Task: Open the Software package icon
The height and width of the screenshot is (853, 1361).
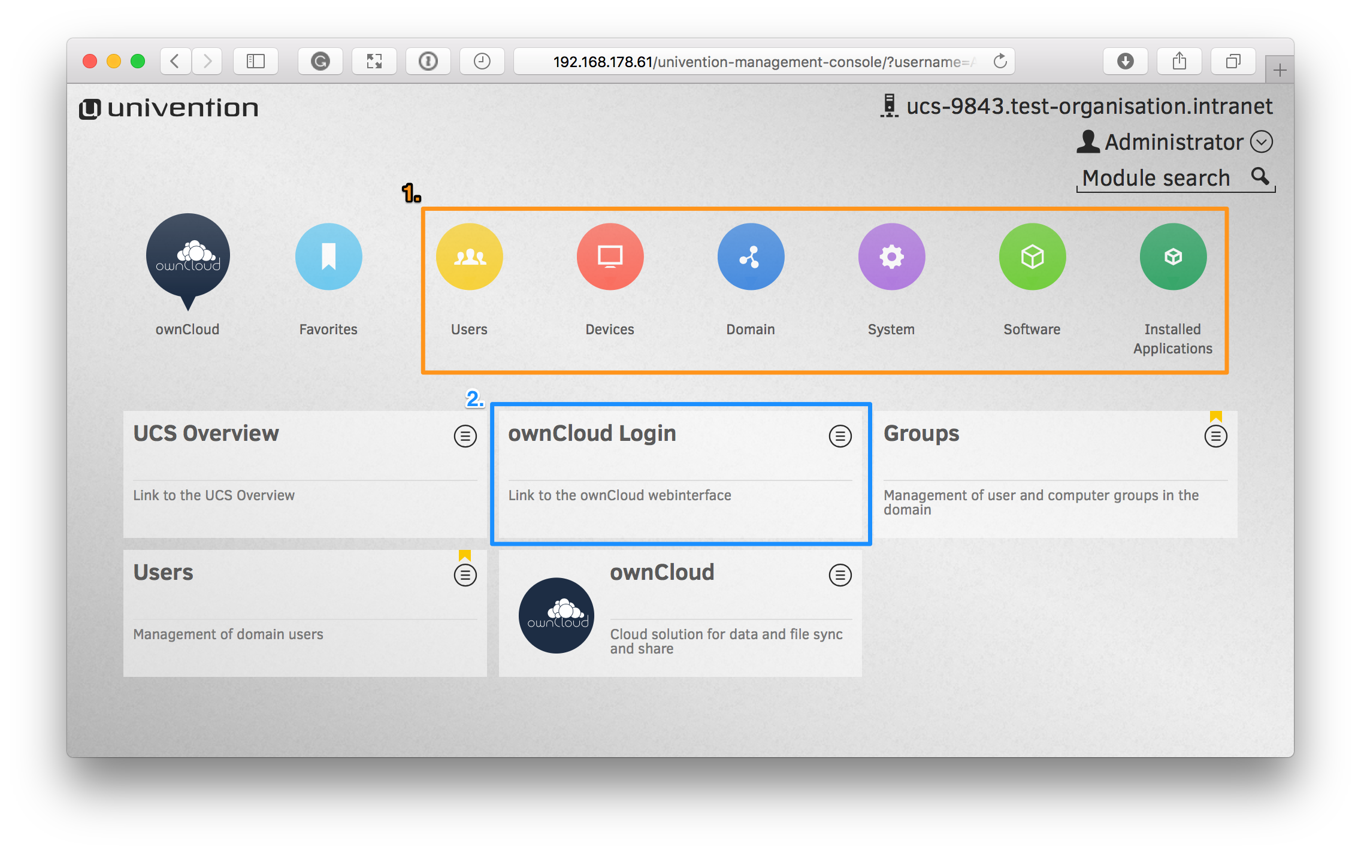Action: (1032, 256)
